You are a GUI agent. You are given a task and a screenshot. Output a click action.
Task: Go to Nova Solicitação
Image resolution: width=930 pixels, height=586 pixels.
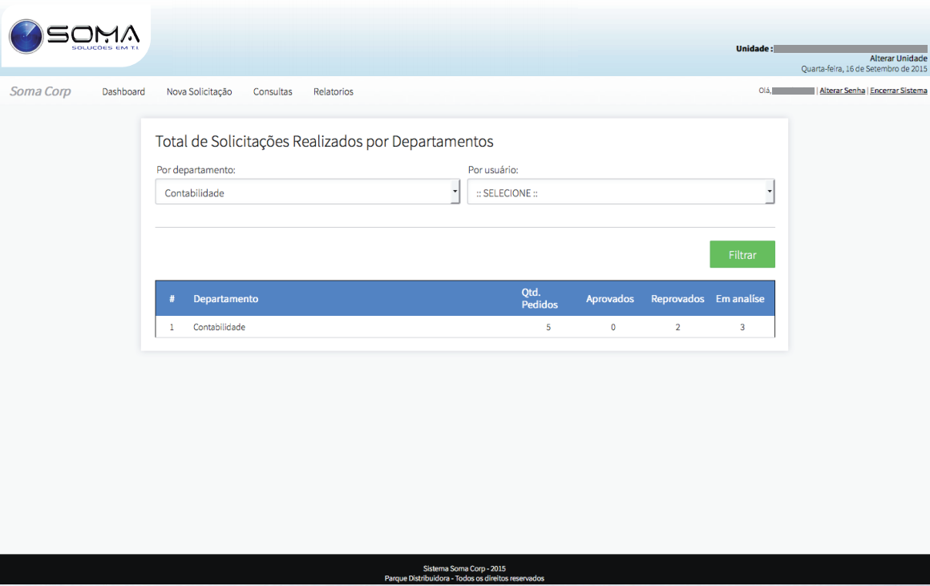(199, 92)
